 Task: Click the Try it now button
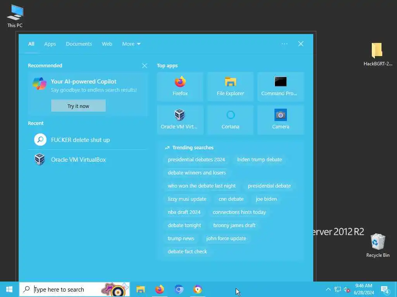pos(78,106)
